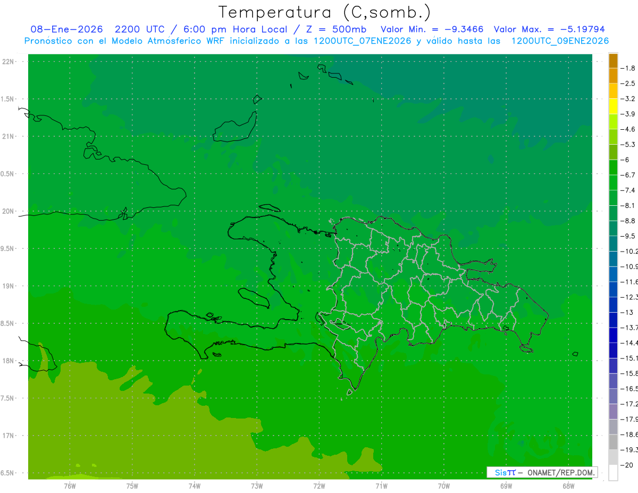Click the -3.9 colorbar label

pyautogui.click(x=628, y=114)
